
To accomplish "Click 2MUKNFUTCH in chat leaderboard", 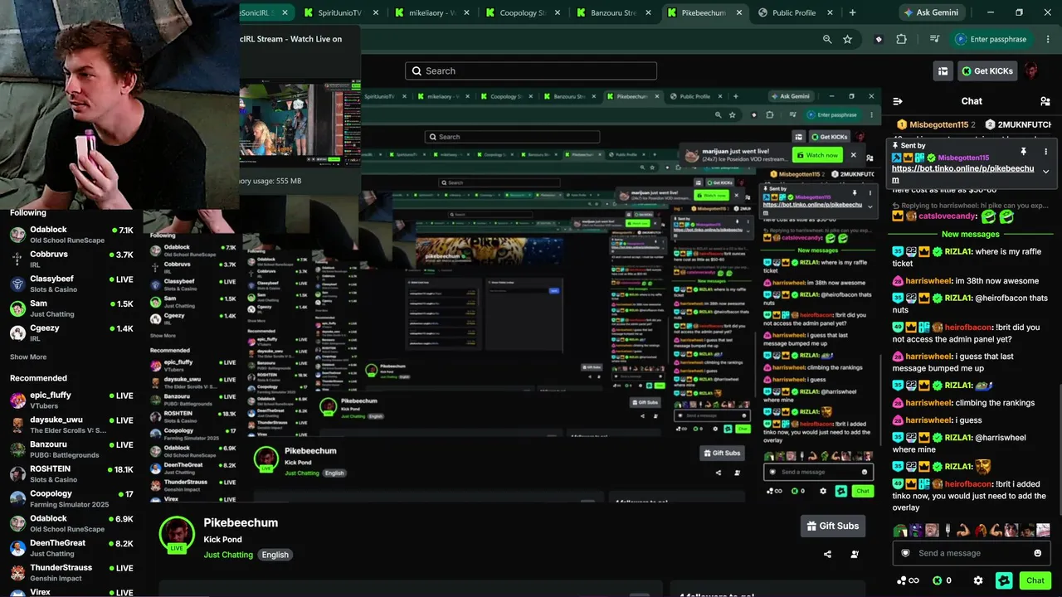I will tap(1020, 124).
